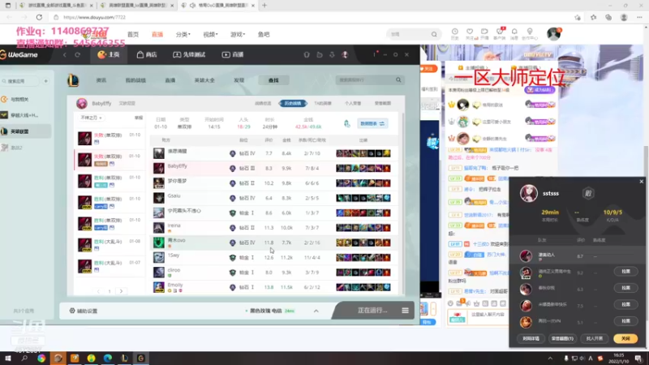Open hamburger menu beside 正在运行
This screenshot has width=649, height=365.
point(405,311)
